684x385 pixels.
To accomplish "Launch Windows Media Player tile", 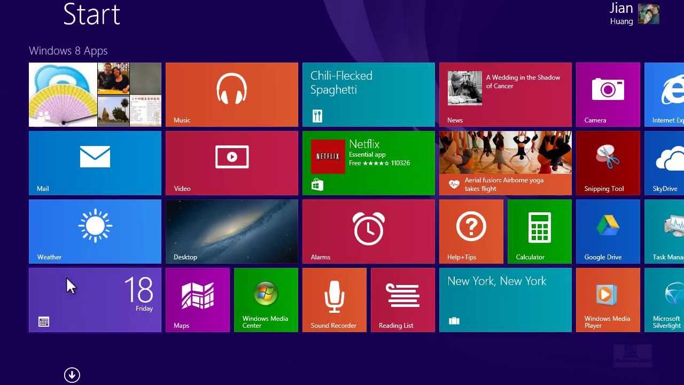I will click(x=608, y=300).
